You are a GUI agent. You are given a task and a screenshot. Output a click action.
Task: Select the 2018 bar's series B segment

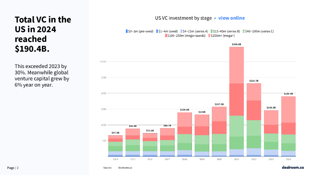coord(185,146)
